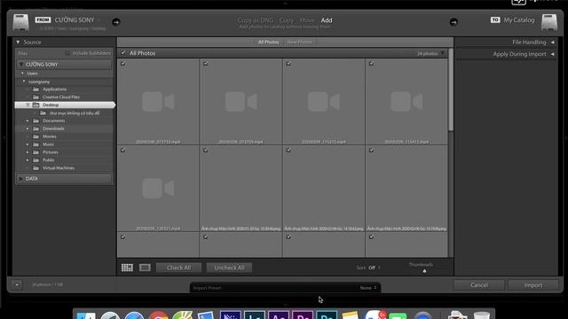The width and height of the screenshot is (568, 319).
Task: Switch to grid view
Action: (127, 268)
